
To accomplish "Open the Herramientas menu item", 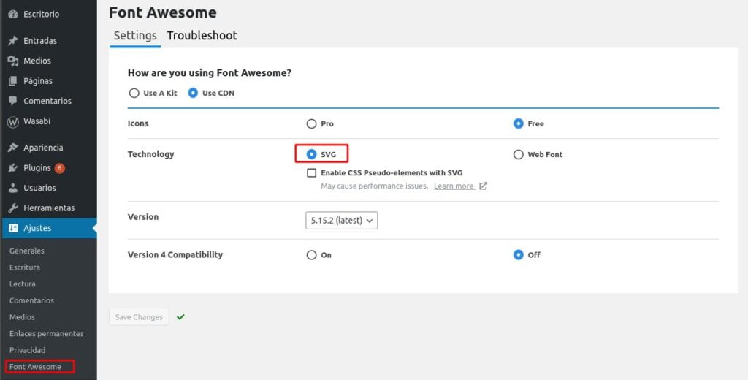I will [48, 208].
